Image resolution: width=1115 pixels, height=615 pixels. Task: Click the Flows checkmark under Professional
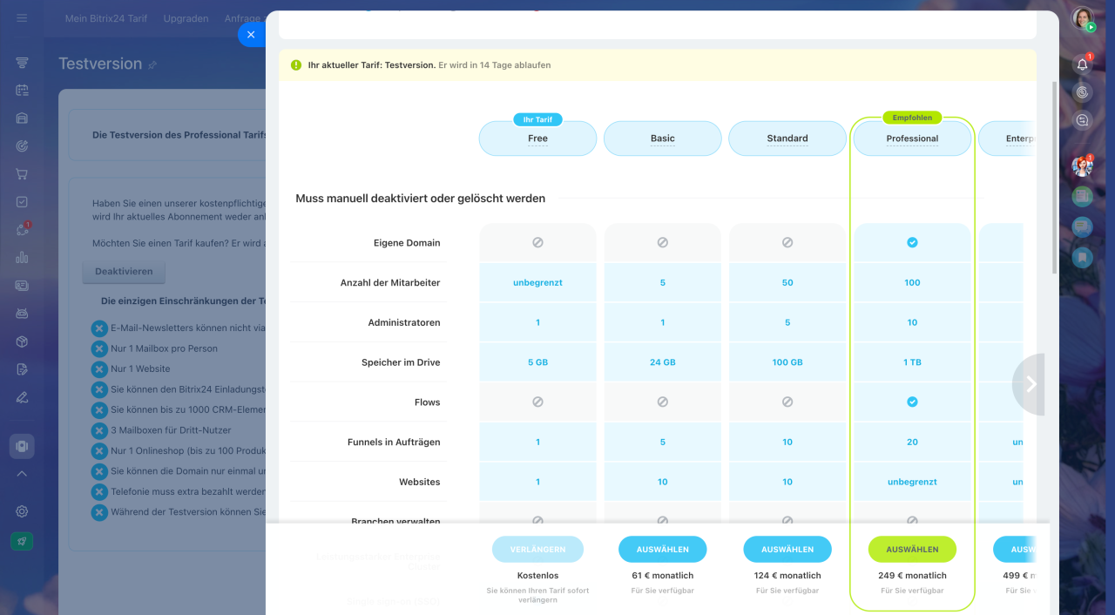click(x=912, y=402)
